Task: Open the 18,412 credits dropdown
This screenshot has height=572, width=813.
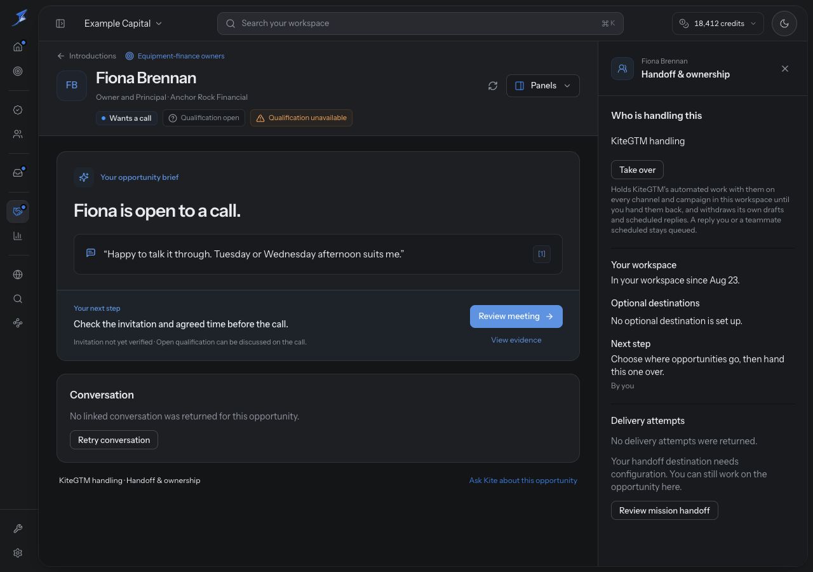Action: pyautogui.click(x=718, y=24)
